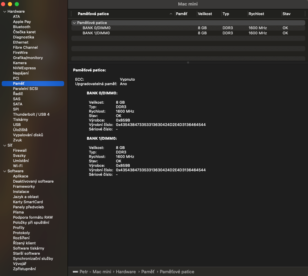Toggle sort order arrow on Paměťová patice column
Viewport: 308px width, 276px height.
(x=171, y=14)
